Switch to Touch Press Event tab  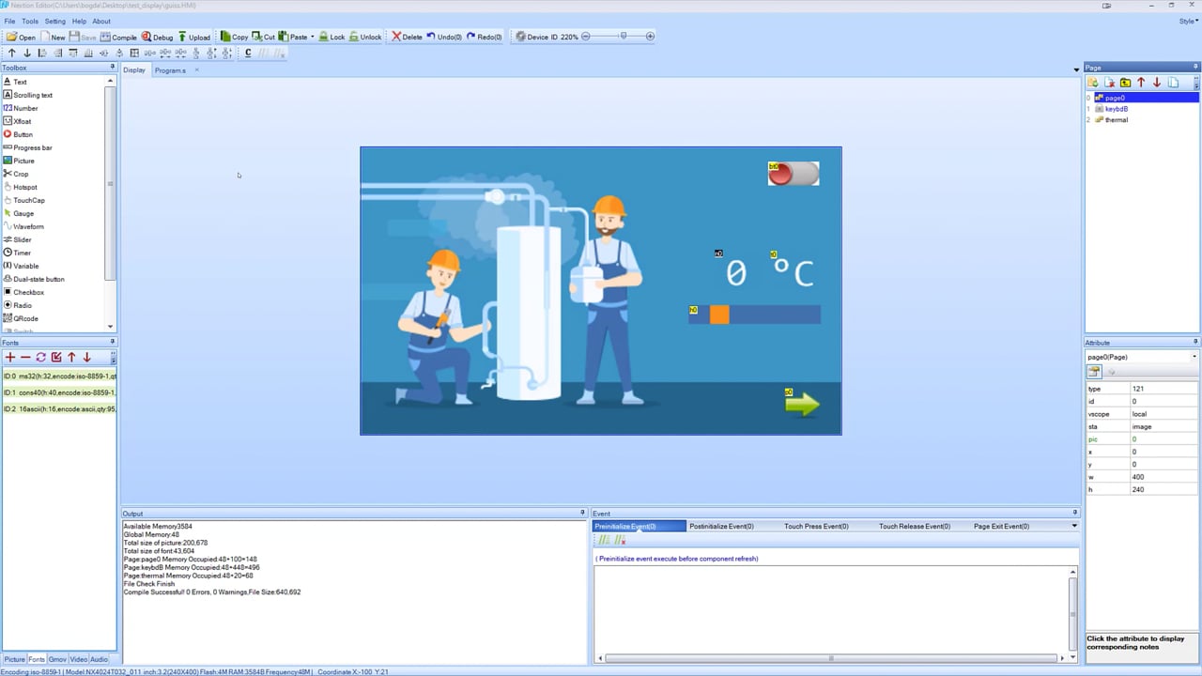pos(816,526)
